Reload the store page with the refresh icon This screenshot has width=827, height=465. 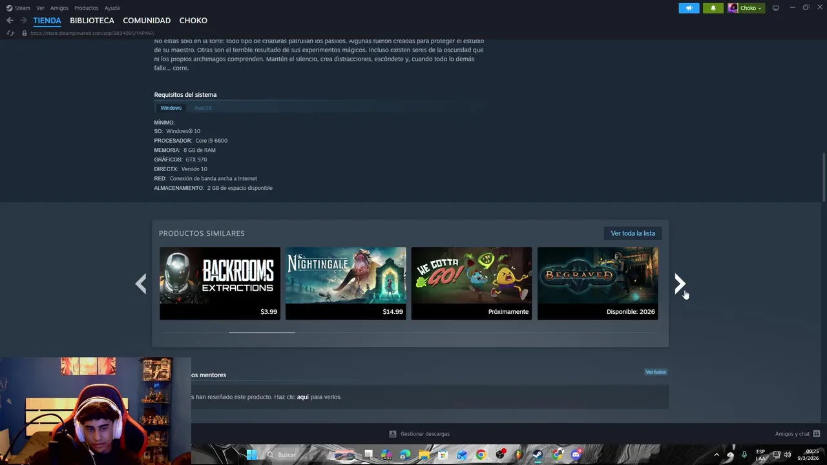[10, 33]
